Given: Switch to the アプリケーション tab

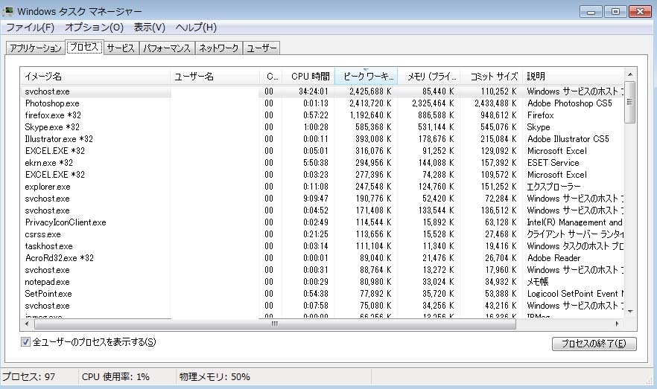Looking at the screenshot, I should pyautogui.click(x=36, y=48).
